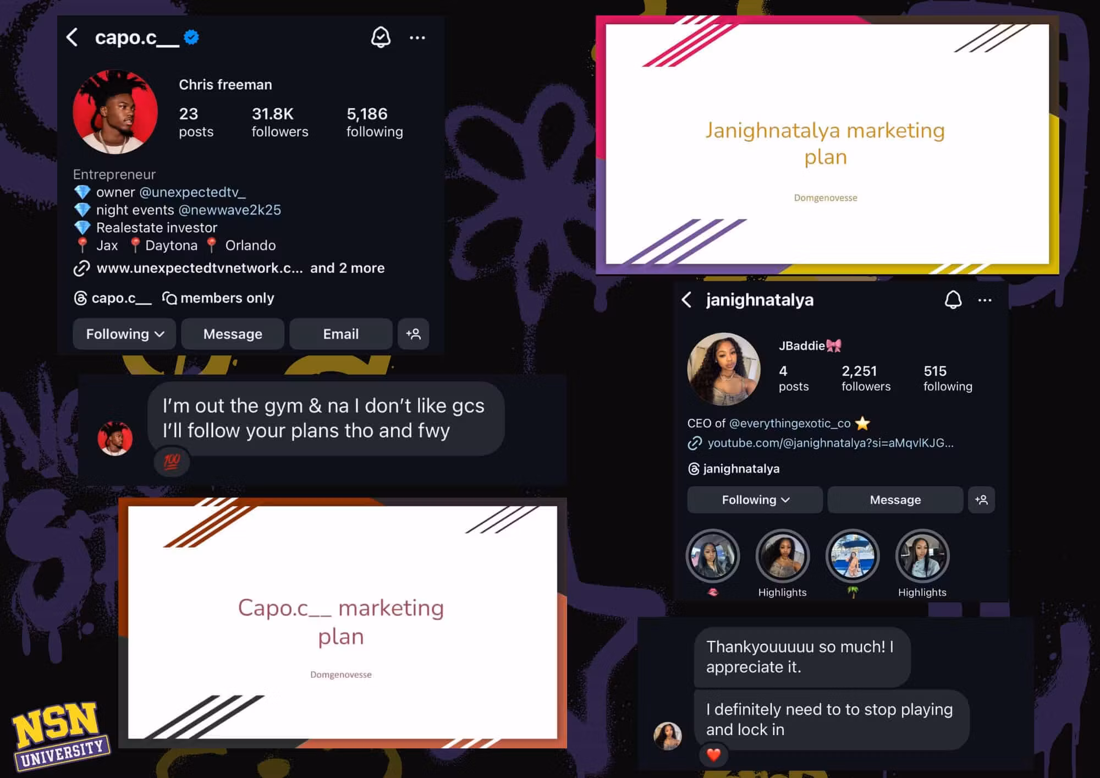Open three-dot menu on janighnatalya profile
Screen dimensions: 1100x778
pyautogui.click(x=985, y=300)
